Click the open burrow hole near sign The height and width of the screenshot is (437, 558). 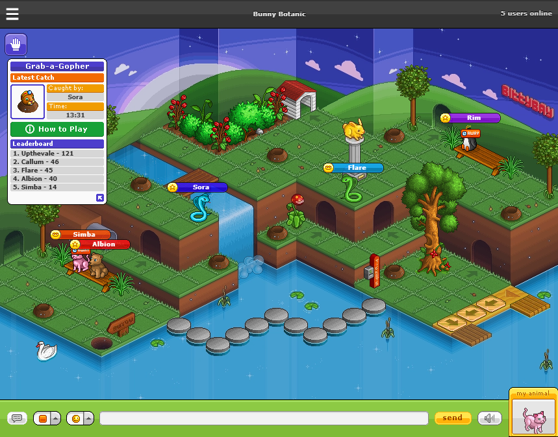[101, 343]
